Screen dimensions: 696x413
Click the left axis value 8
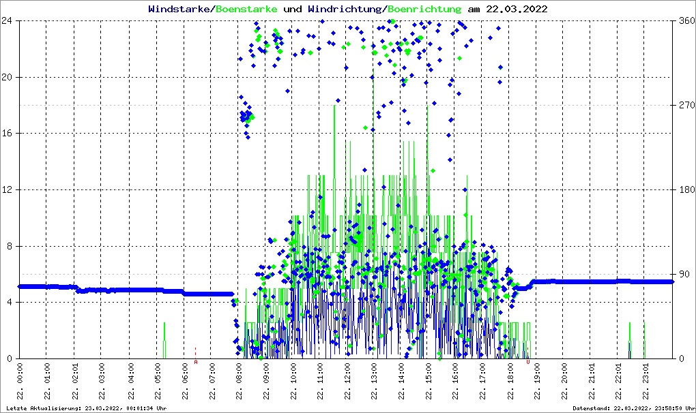point(10,246)
